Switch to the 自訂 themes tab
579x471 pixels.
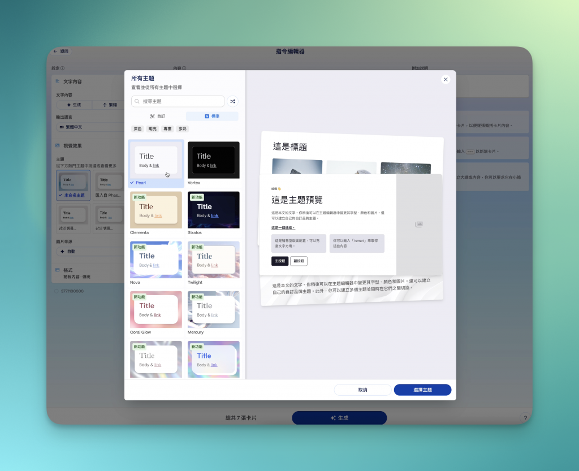[158, 116]
